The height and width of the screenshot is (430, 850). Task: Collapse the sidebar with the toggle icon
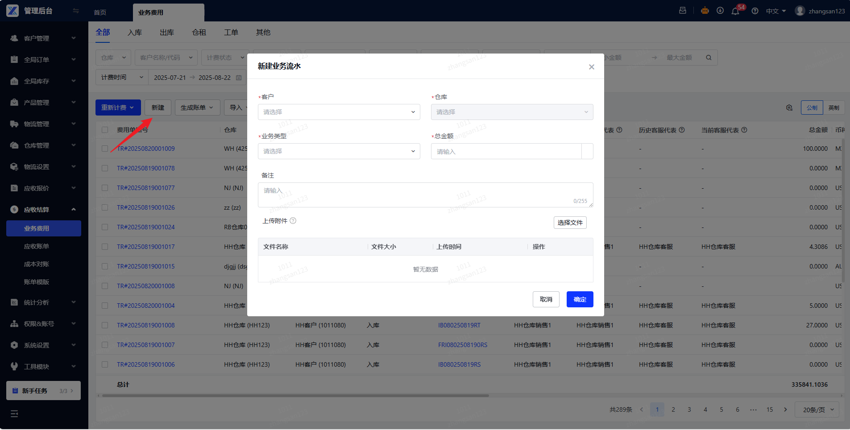coord(76,11)
